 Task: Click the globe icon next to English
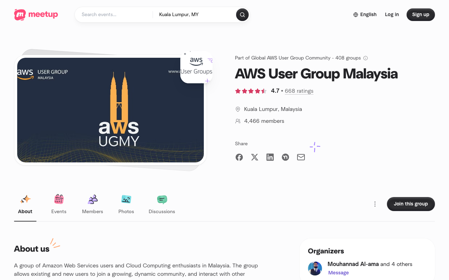[355, 14]
